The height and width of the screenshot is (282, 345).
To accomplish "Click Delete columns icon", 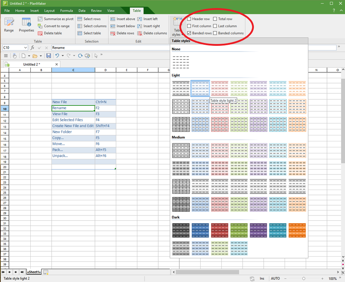I will pyautogui.click(x=140, y=33).
